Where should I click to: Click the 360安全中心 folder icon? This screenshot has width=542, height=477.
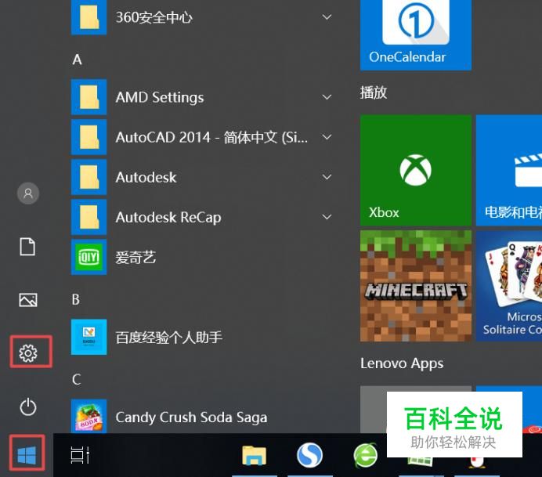click(x=89, y=17)
